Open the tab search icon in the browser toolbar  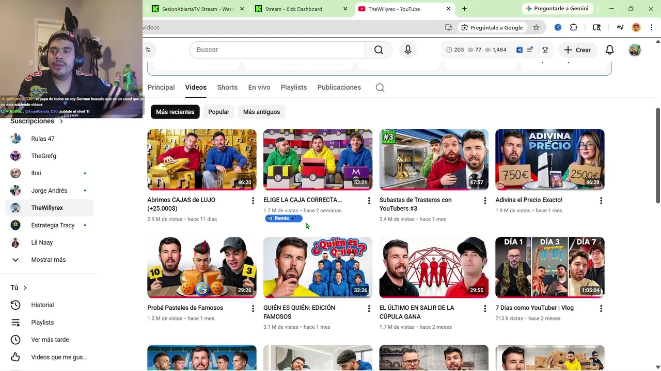(x=597, y=27)
